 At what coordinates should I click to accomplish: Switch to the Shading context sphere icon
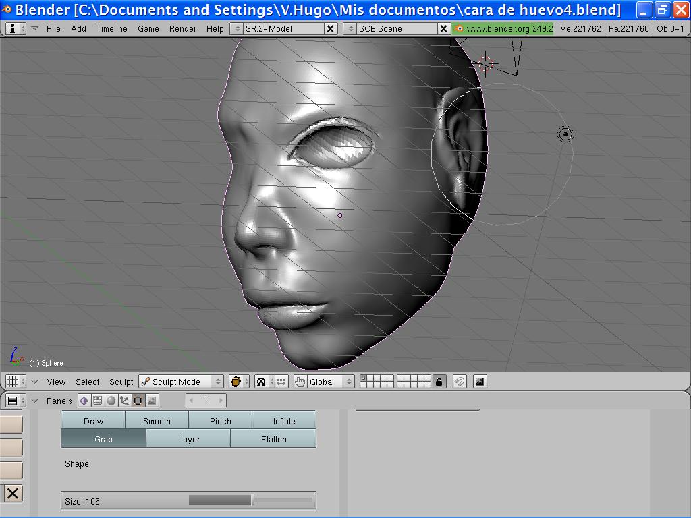coord(111,401)
